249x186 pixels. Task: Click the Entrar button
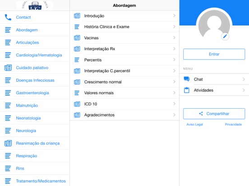[214, 54]
